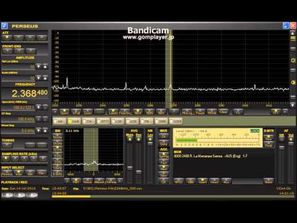
Task: Click the playback progress bar
Action: [x=173, y=196]
